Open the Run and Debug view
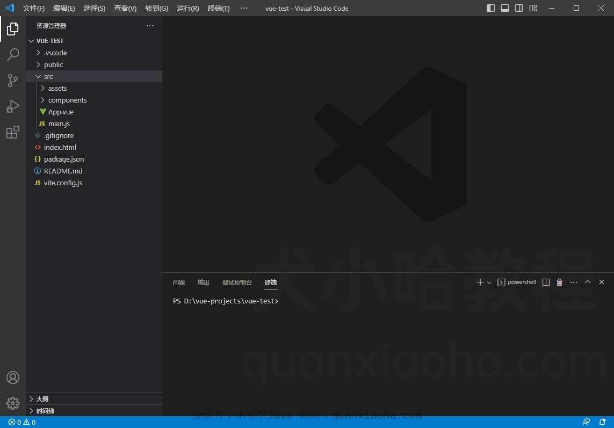614x428 pixels. pyautogui.click(x=13, y=106)
